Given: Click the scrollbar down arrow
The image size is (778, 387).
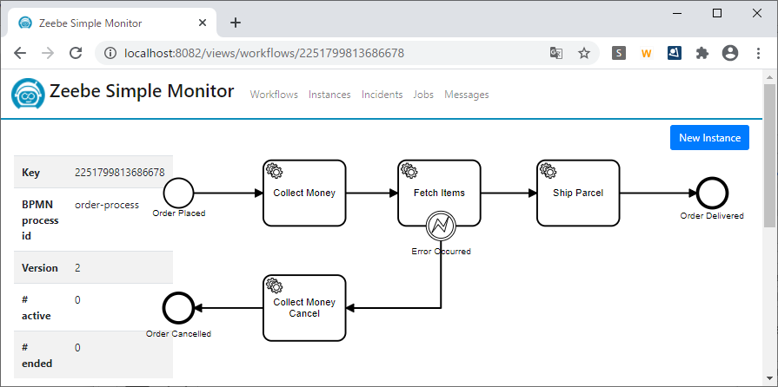Looking at the screenshot, I should click(x=769, y=378).
